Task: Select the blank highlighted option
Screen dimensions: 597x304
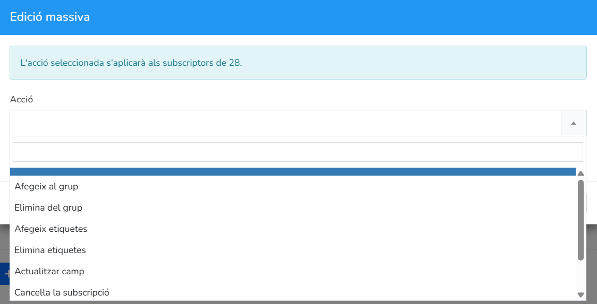Action: click(x=293, y=172)
